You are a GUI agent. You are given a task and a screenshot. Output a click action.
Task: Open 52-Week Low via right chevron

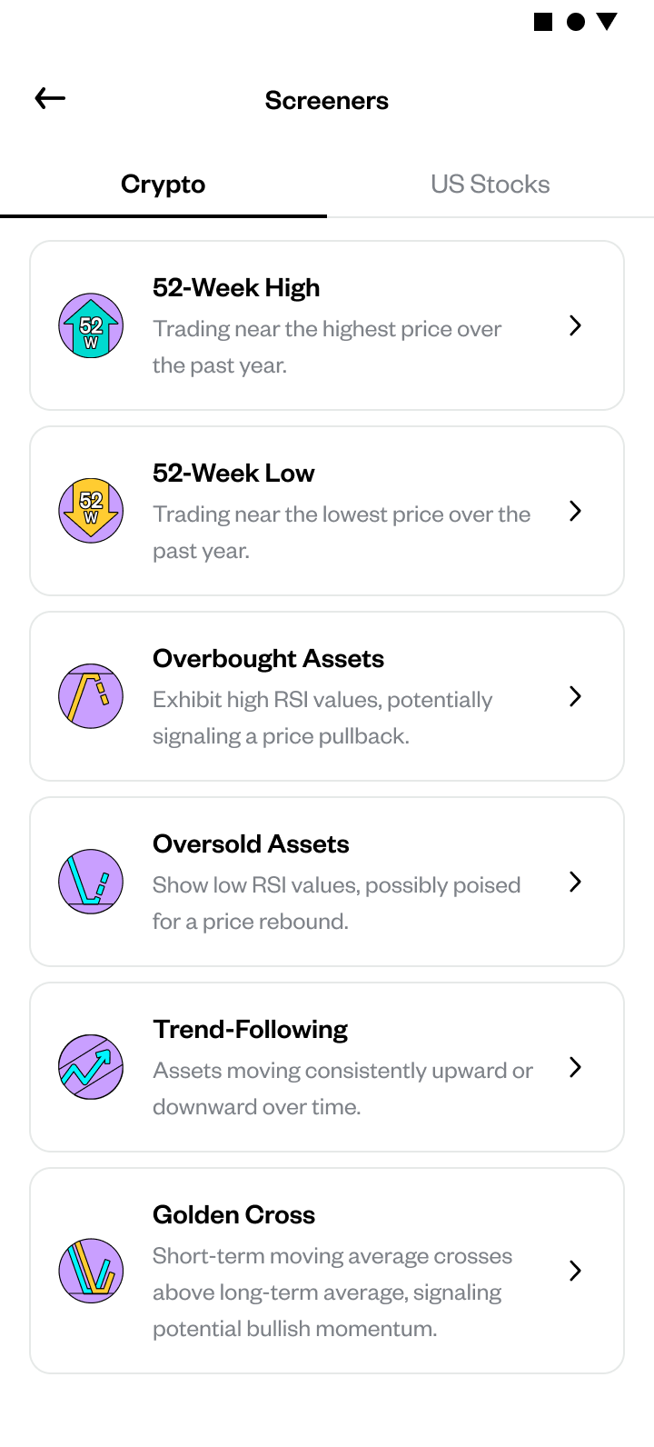tap(575, 511)
